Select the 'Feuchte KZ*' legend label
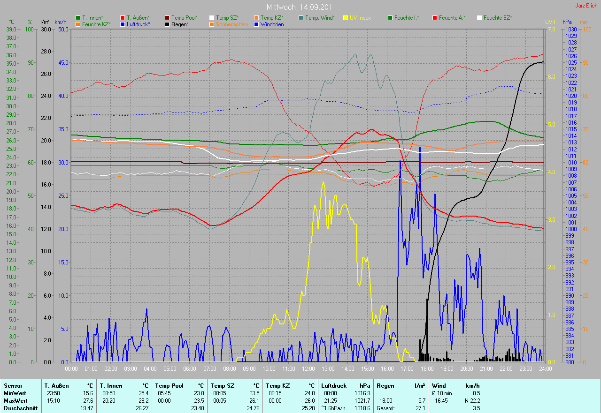Screen dimensions: 601x413 pyautogui.click(x=96, y=24)
